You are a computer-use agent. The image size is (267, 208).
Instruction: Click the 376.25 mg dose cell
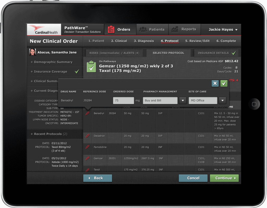pyautogui.click(x=148, y=169)
